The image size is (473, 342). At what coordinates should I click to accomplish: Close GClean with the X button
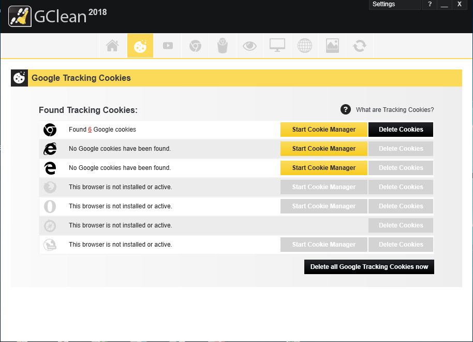(460, 4)
